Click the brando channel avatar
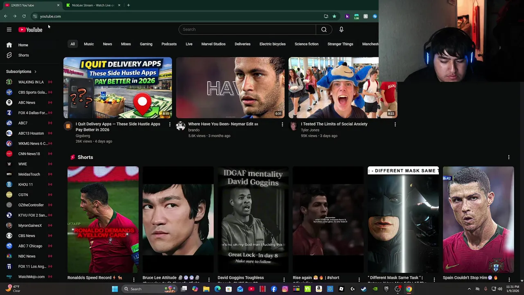Image resolution: width=524 pixels, height=295 pixels. 181,126
